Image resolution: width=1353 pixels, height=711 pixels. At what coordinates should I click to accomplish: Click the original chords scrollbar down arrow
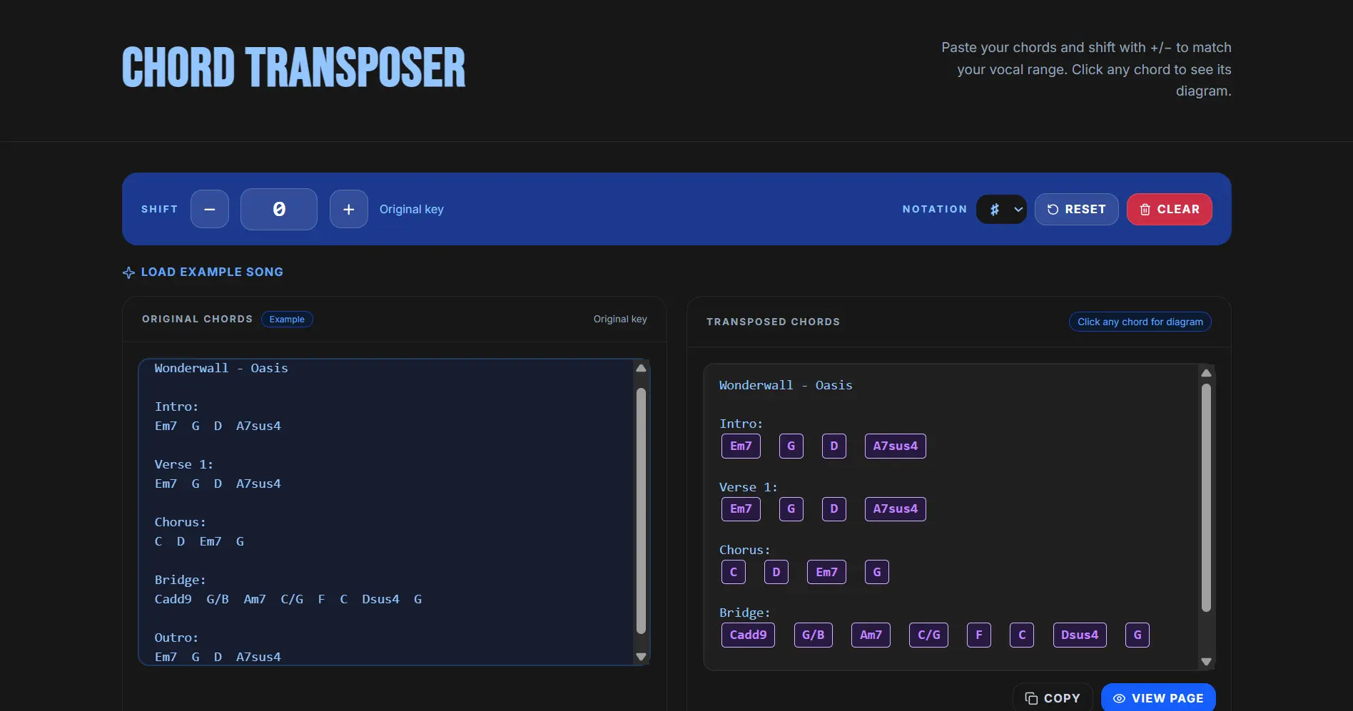(x=641, y=657)
